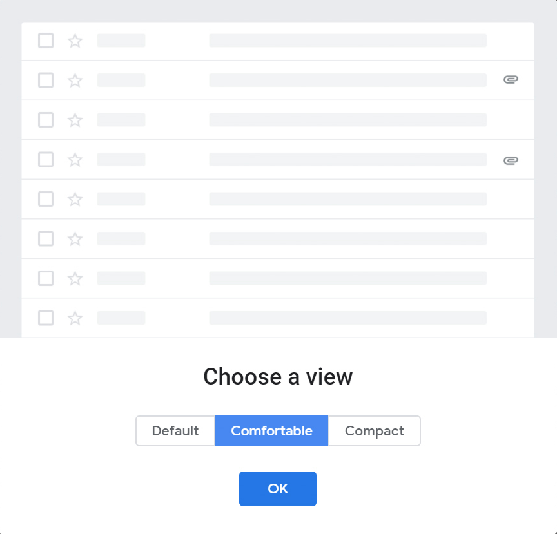Toggle the checkbox in the seventh row
Screen dimensions: 557x534
(x=46, y=278)
